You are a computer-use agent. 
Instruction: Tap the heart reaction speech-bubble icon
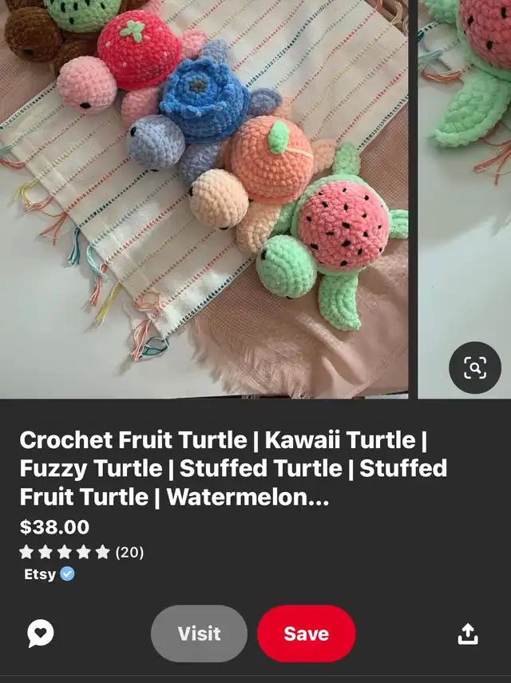point(41,633)
